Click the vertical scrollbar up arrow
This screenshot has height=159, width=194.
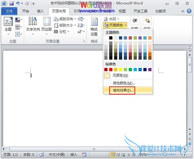[190, 54]
